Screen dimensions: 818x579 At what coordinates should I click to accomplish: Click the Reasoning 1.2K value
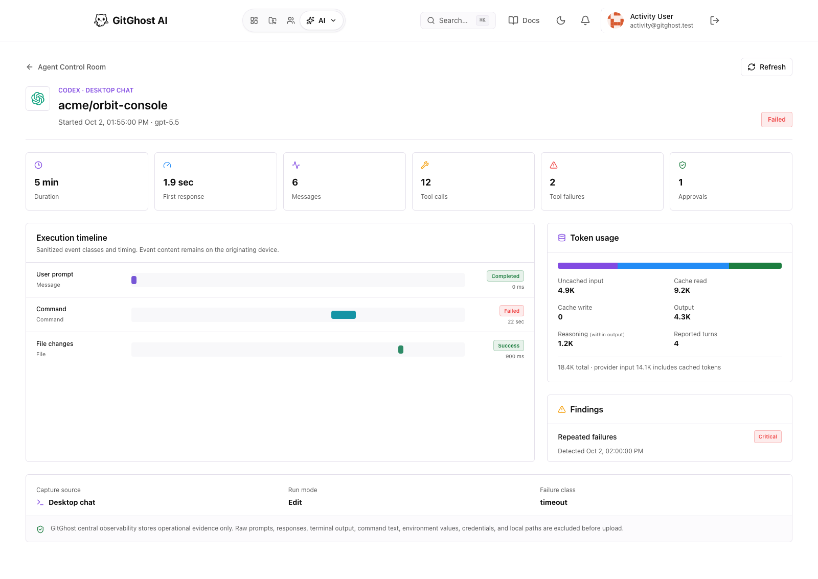point(565,343)
